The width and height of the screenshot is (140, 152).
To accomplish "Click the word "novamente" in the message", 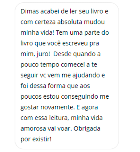I will tap(57, 107).
